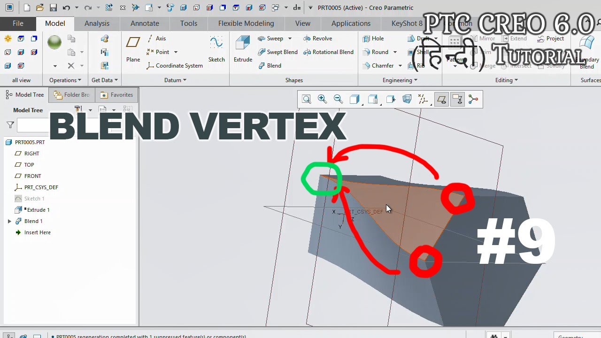Open the Get Data group dropdown

[x=105, y=80]
